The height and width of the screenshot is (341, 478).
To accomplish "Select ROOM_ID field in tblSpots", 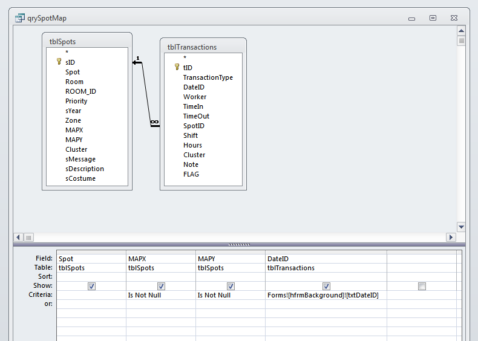I will (81, 91).
